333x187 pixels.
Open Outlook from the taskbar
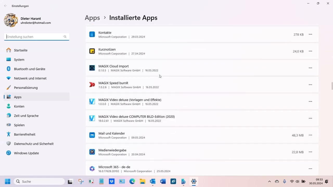(x=153, y=181)
